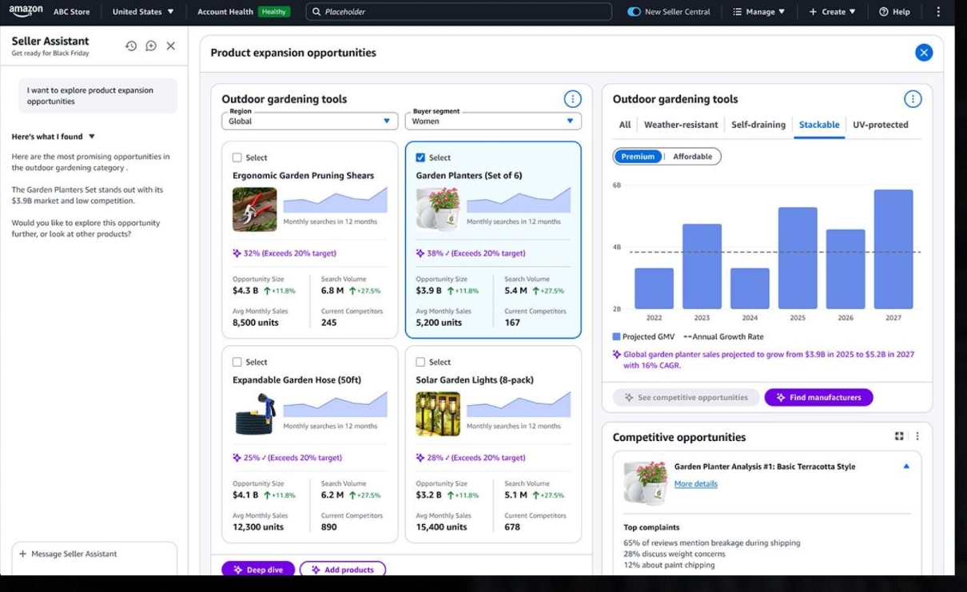Switch to the UV-protected tab
The image size is (967, 592).
coord(880,125)
